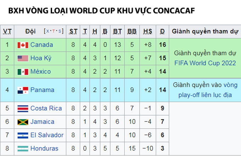This screenshot has height=156, width=241.
Task: Click the 'x' view template link
Action: 47,31
